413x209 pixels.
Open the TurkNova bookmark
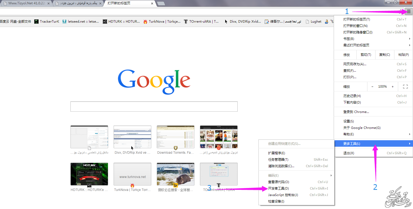click(x=162, y=22)
